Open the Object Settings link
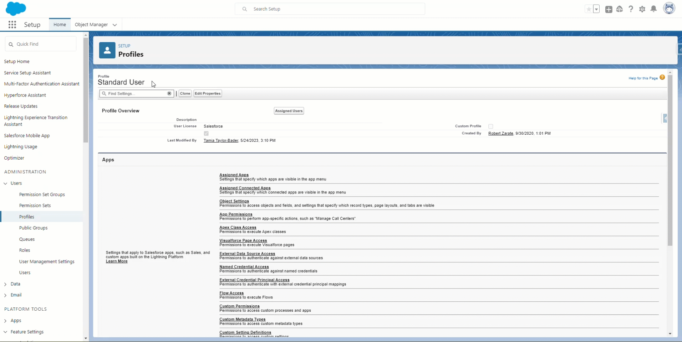The width and height of the screenshot is (682, 342). pos(234,201)
